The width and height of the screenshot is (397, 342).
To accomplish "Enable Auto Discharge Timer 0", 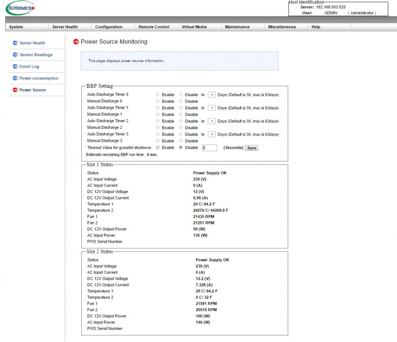I will coord(158,95).
